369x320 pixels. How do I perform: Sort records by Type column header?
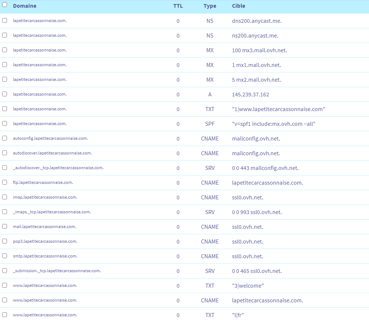click(x=210, y=6)
